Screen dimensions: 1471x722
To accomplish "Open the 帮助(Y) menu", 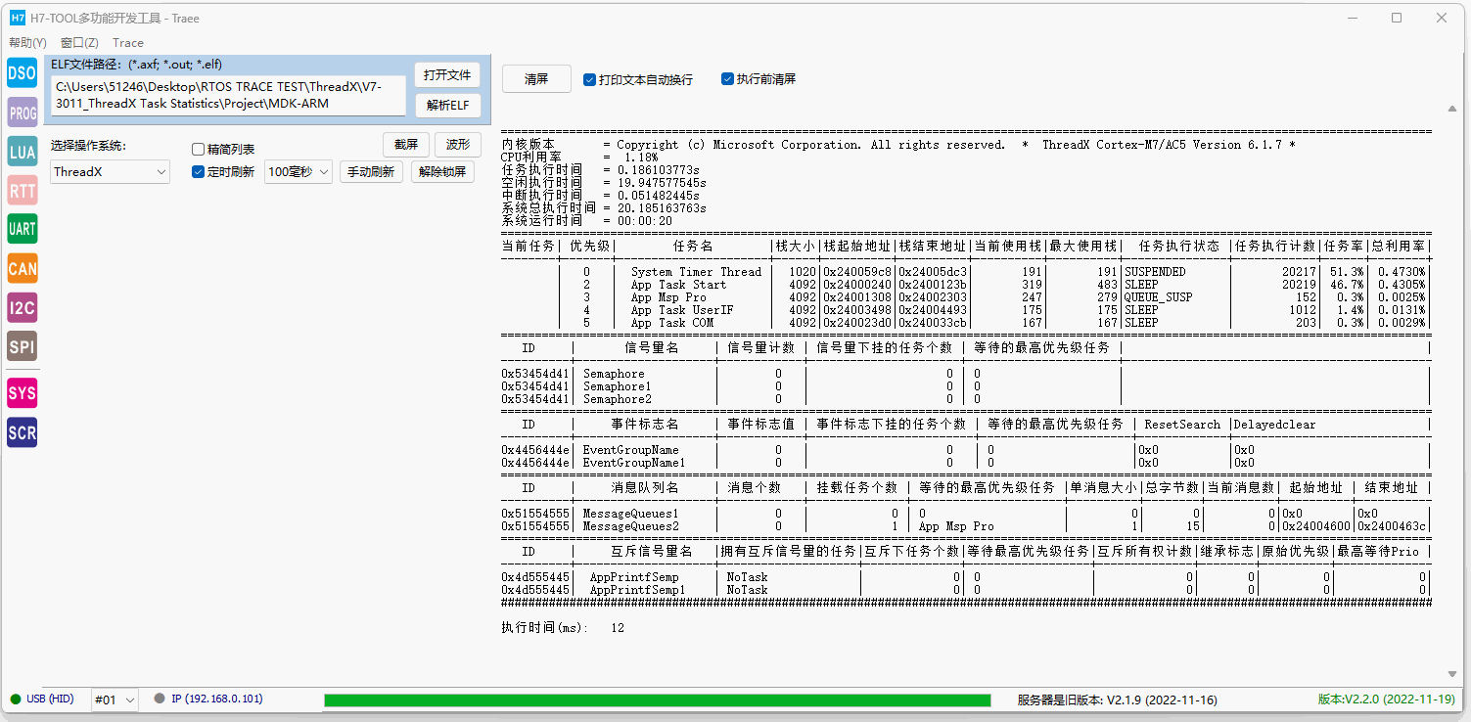I will point(27,43).
